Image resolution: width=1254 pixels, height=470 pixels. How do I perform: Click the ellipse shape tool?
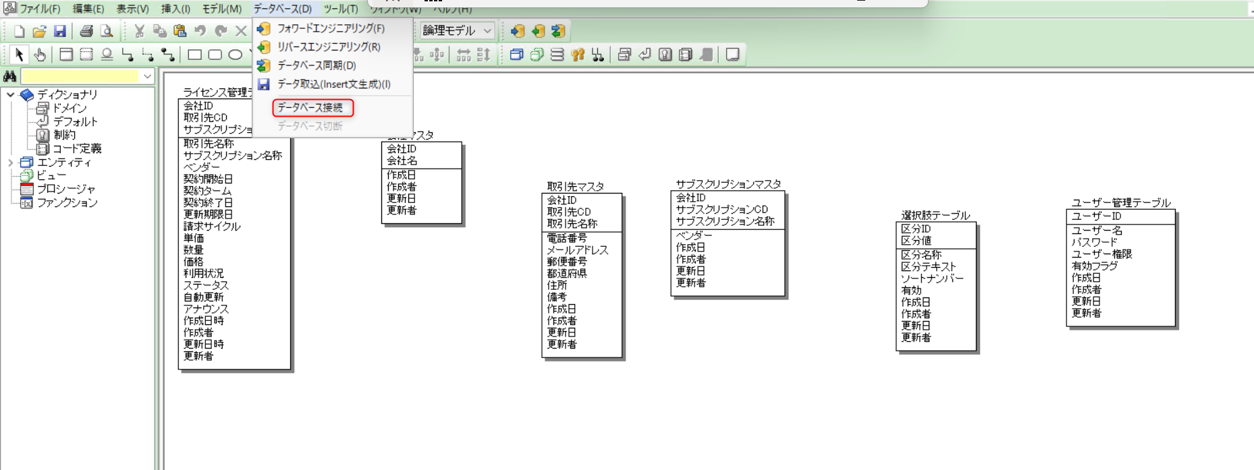pyautogui.click(x=235, y=55)
